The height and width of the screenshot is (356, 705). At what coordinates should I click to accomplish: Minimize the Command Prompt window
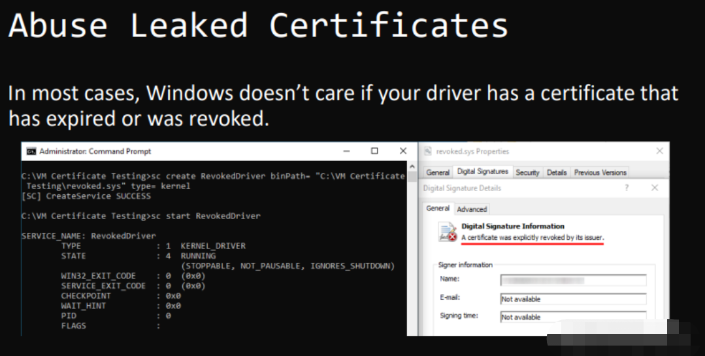[346, 151]
